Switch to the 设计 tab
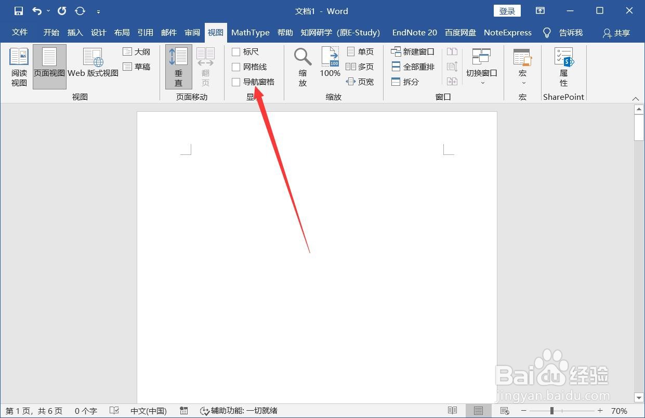 (98, 32)
